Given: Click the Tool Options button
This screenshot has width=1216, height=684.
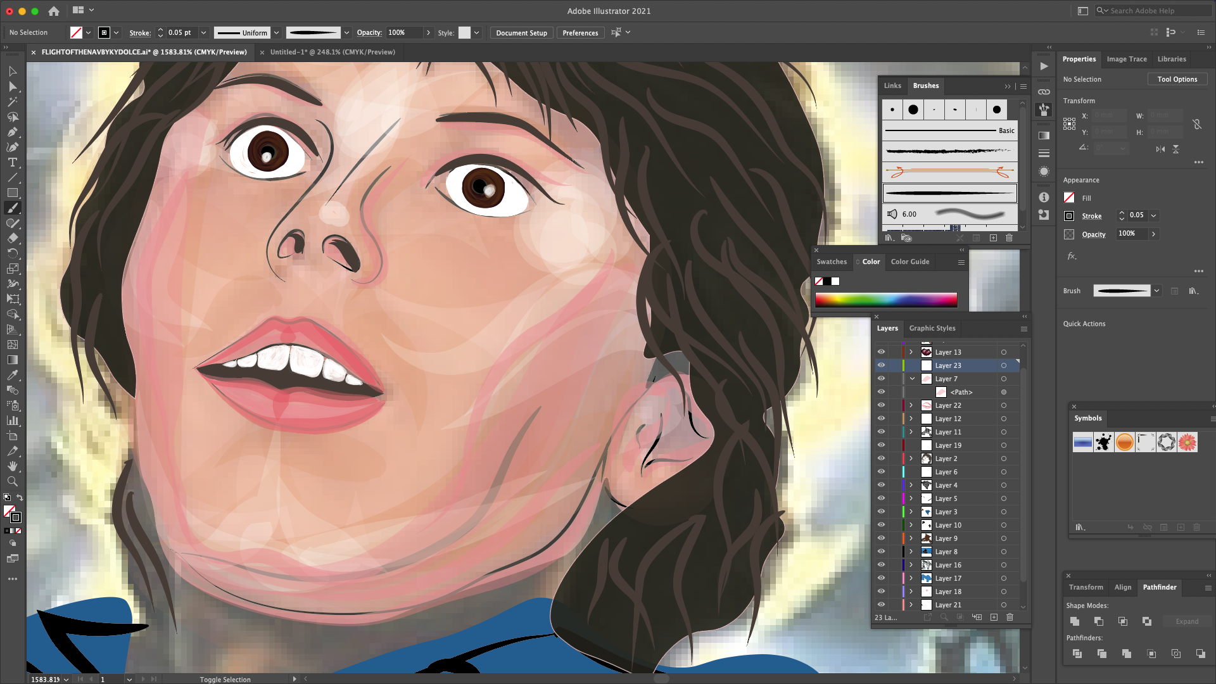Looking at the screenshot, I should click(1177, 79).
